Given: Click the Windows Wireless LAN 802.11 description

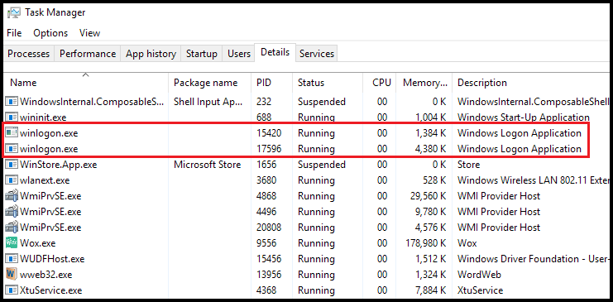Looking at the screenshot, I should click(534, 180).
